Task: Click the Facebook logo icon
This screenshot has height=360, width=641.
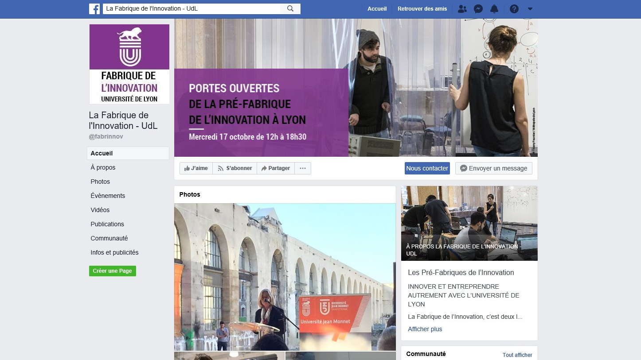Action: point(94,8)
